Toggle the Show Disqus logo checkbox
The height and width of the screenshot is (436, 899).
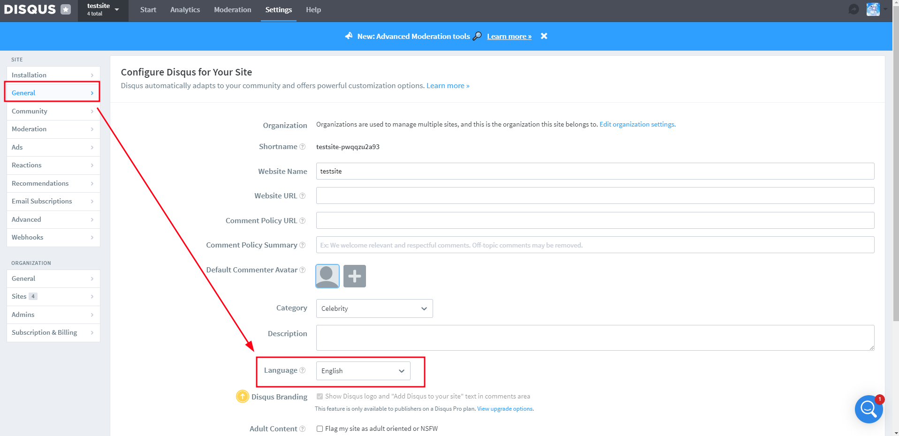(x=320, y=396)
